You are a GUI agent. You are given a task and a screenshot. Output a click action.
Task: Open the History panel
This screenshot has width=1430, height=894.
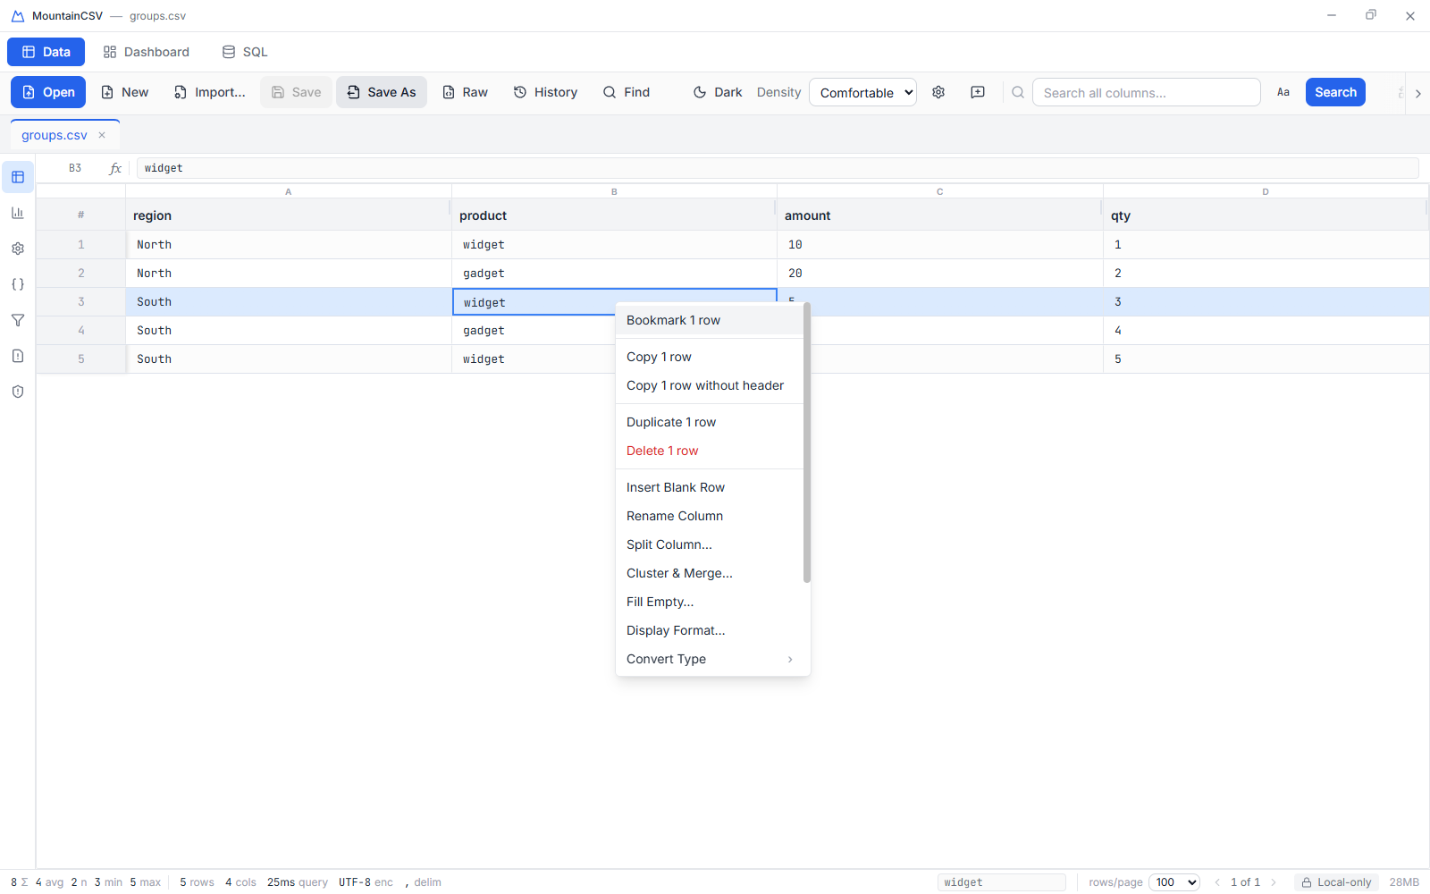(545, 92)
